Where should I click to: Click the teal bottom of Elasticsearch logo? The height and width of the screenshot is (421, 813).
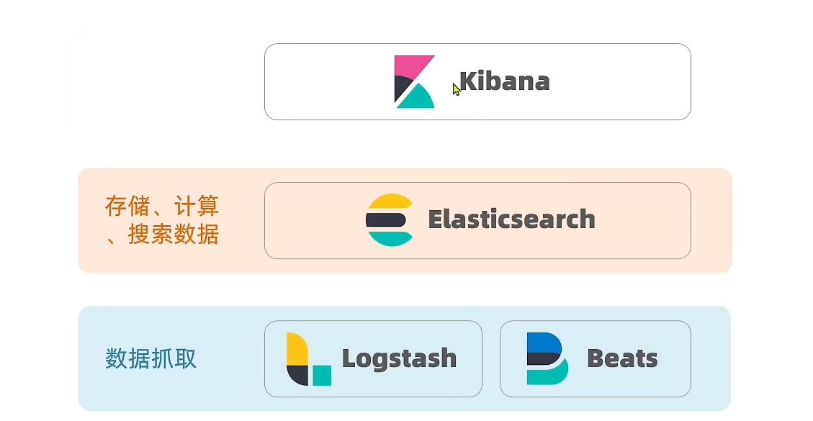tap(390, 238)
